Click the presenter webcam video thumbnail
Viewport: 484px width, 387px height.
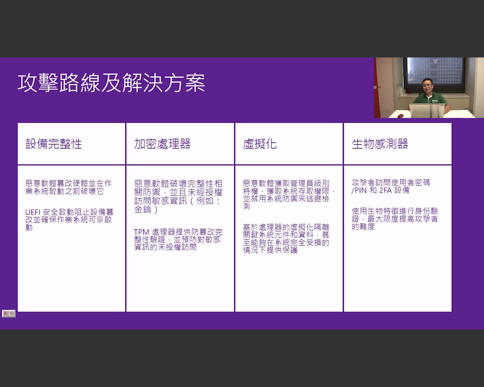429,88
